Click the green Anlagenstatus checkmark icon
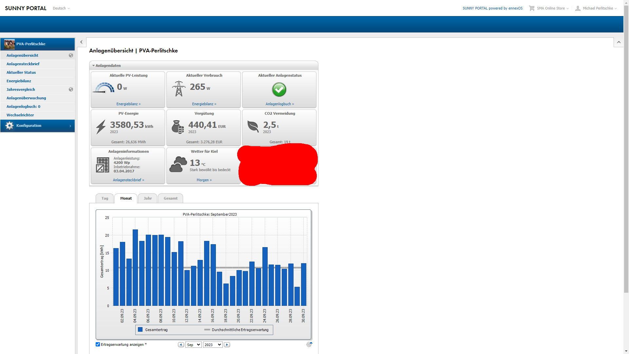 tap(279, 89)
